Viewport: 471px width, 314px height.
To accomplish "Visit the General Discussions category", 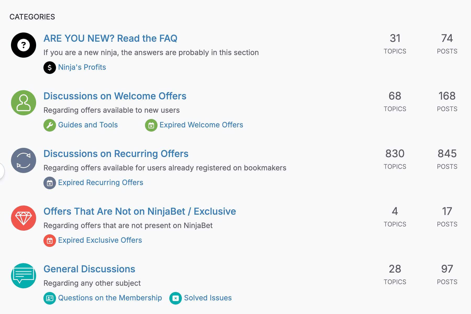I will click(89, 269).
